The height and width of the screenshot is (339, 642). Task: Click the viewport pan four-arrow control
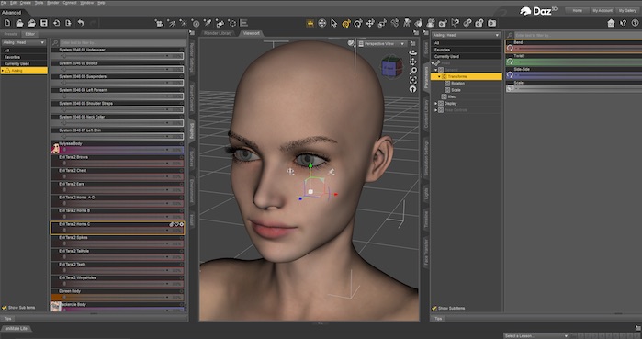[x=413, y=62]
